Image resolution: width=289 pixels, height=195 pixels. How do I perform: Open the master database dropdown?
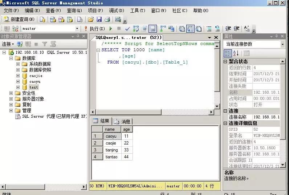tap(77, 28)
